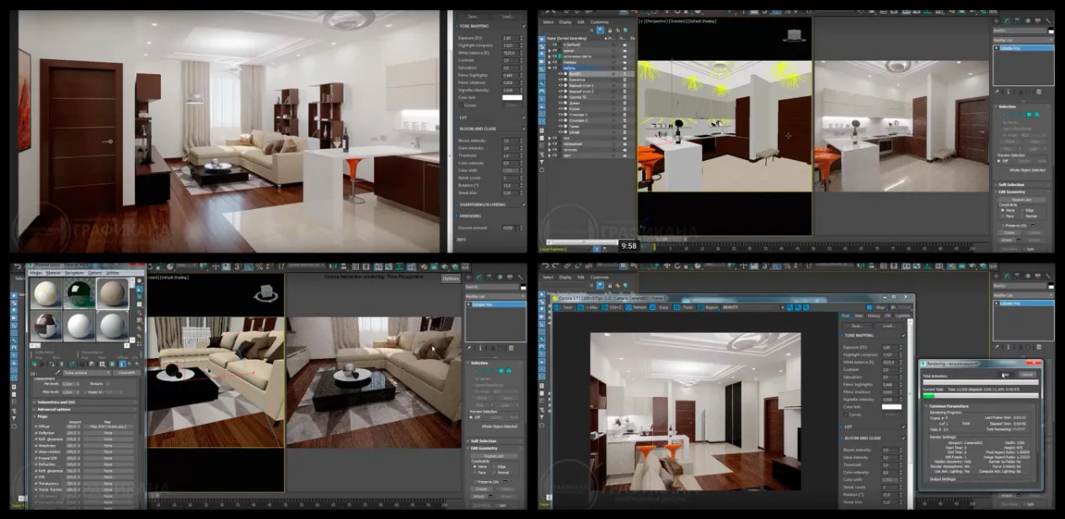Click the Refresh button in Corona VFB
This screenshot has height=519, width=1065.
point(641,308)
